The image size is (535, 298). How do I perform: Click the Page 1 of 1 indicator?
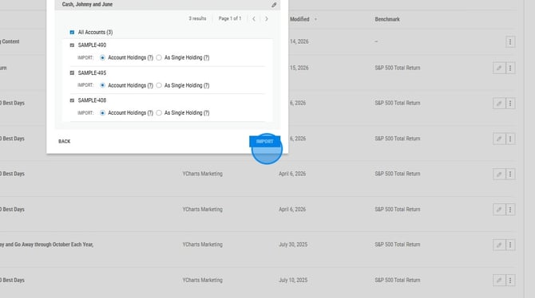(230, 18)
